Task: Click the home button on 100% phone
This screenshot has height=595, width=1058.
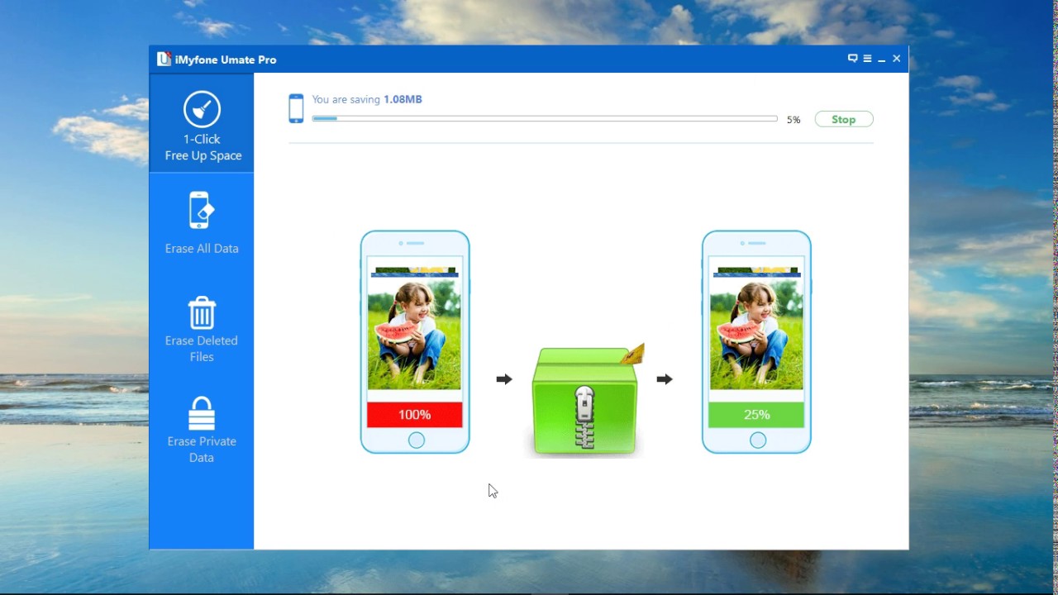Action: [x=416, y=440]
